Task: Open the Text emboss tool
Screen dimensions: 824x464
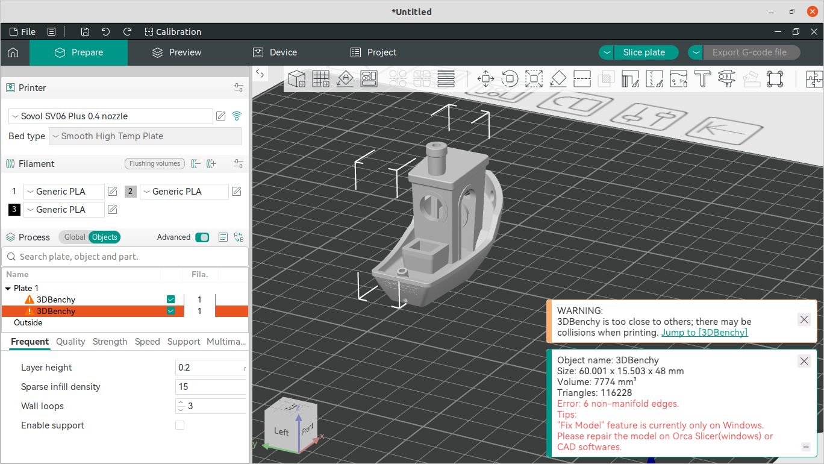Action: (x=702, y=78)
